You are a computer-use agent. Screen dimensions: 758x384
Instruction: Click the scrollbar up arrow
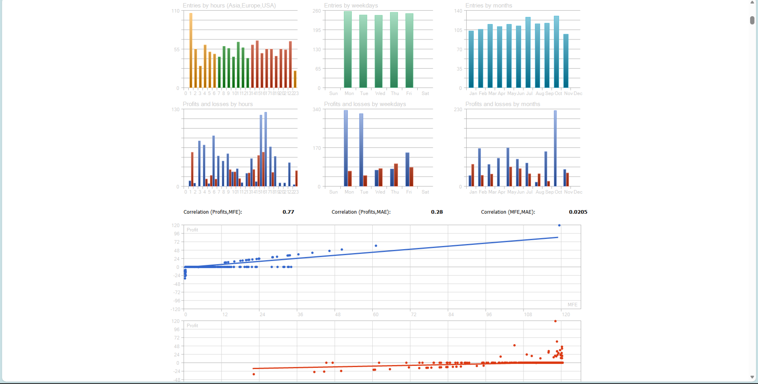(752, 2)
